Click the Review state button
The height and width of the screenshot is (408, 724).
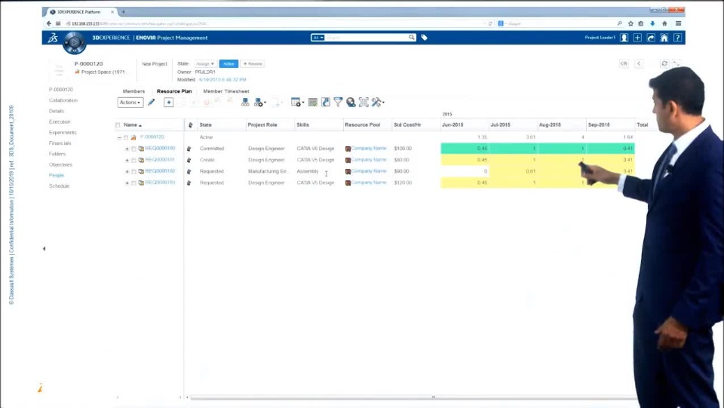pyautogui.click(x=252, y=63)
